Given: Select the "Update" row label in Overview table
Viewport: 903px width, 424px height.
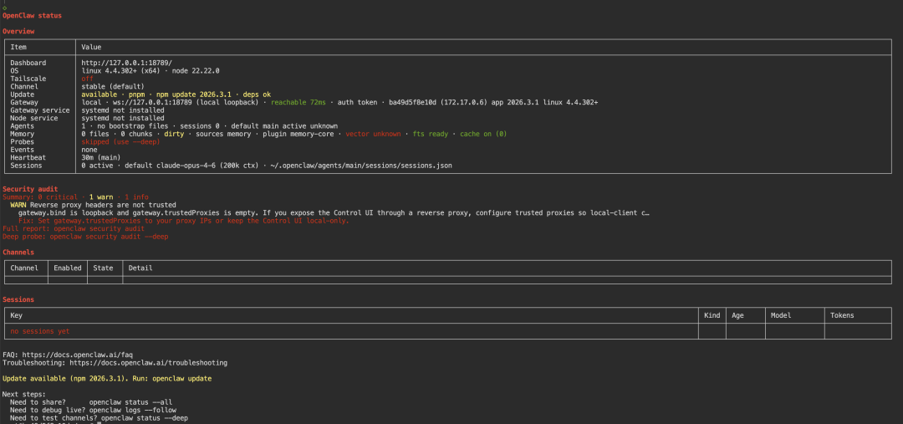Looking at the screenshot, I should pos(23,95).
